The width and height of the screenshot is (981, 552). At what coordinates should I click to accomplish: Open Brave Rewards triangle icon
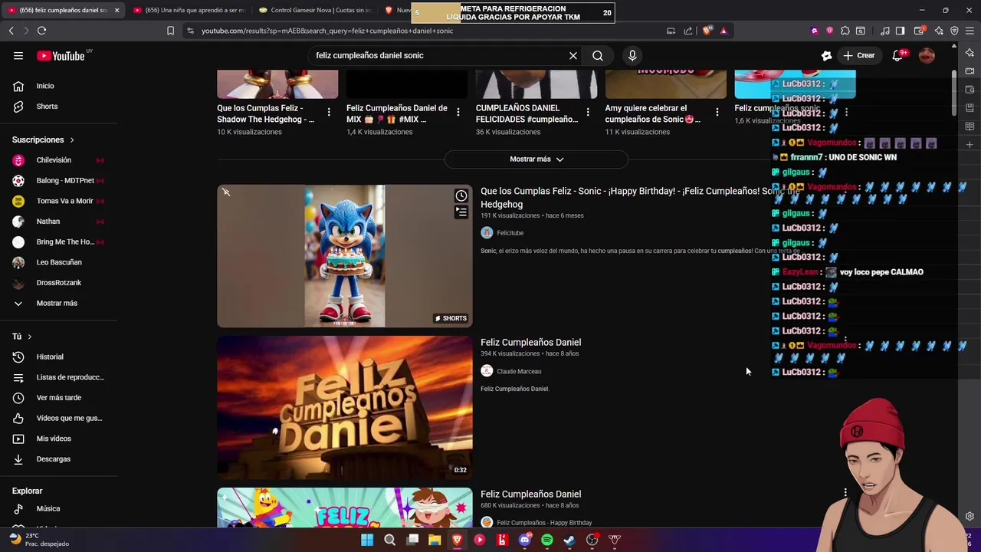pyautogui.click(x=723, y=31)
